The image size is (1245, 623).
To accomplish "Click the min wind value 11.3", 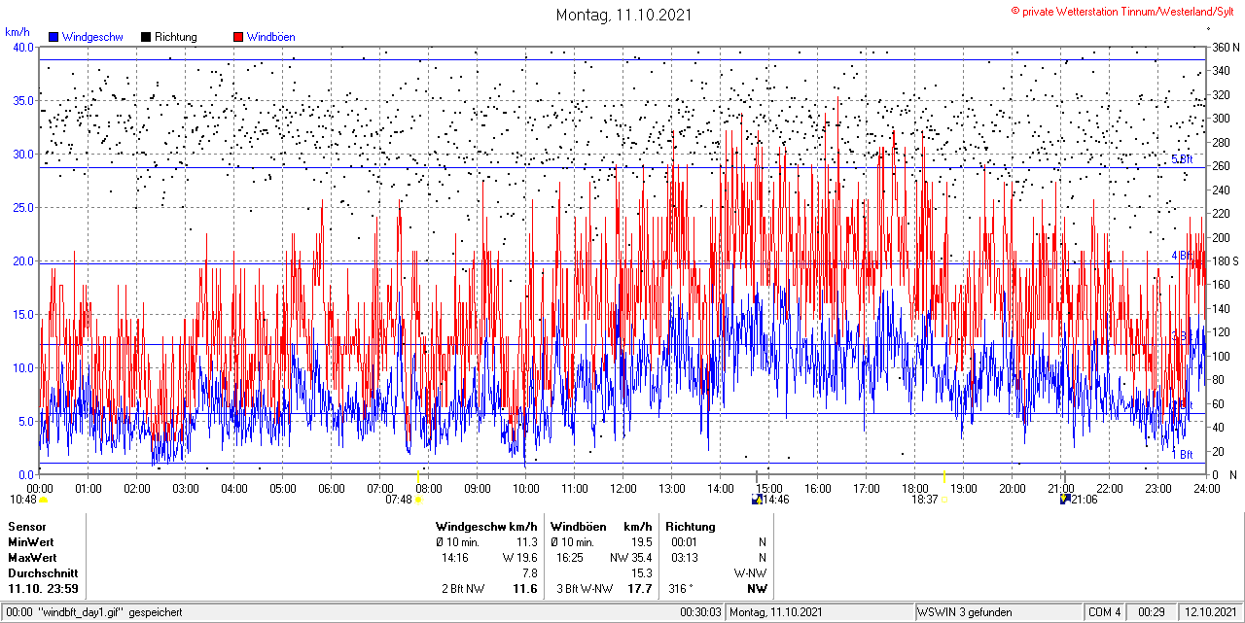I will coord(527,542).
